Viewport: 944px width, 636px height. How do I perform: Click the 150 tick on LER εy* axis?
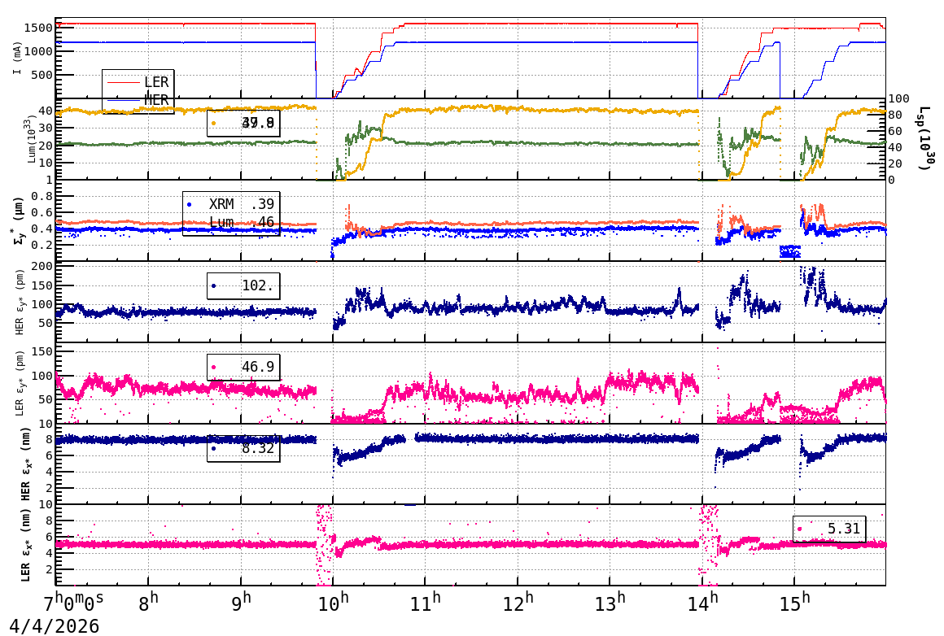[x=42, y=351]
